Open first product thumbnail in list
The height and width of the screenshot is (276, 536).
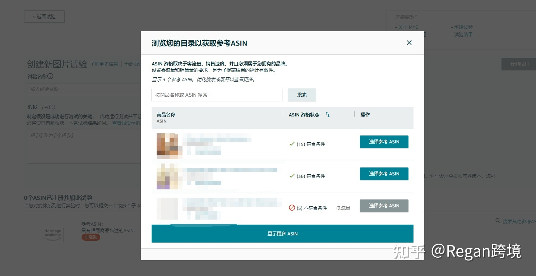tap(167, 146)
